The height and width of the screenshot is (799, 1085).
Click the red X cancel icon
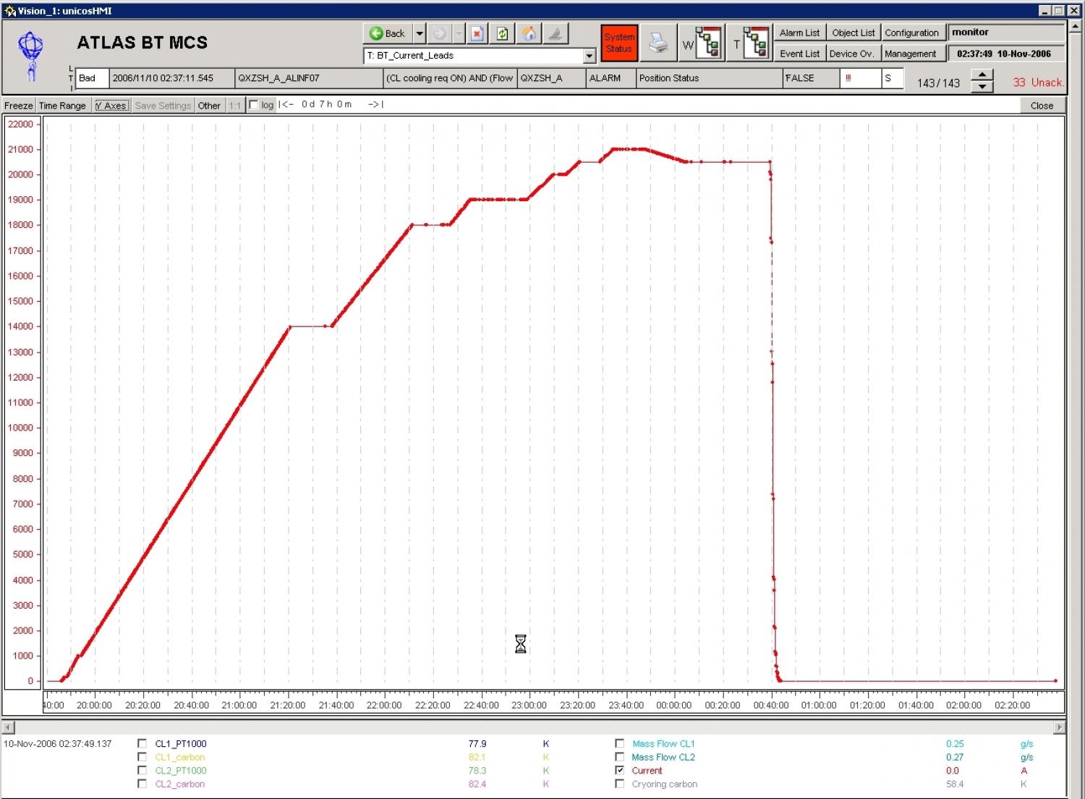477,33
